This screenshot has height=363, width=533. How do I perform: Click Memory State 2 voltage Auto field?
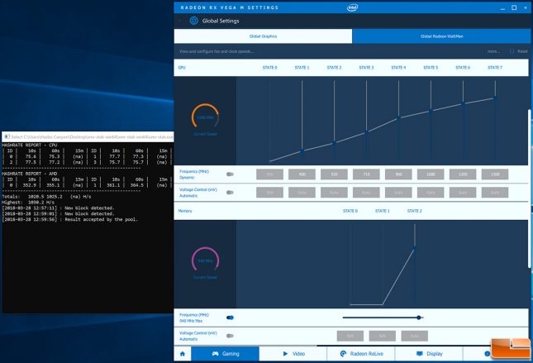tap(414, 336)
